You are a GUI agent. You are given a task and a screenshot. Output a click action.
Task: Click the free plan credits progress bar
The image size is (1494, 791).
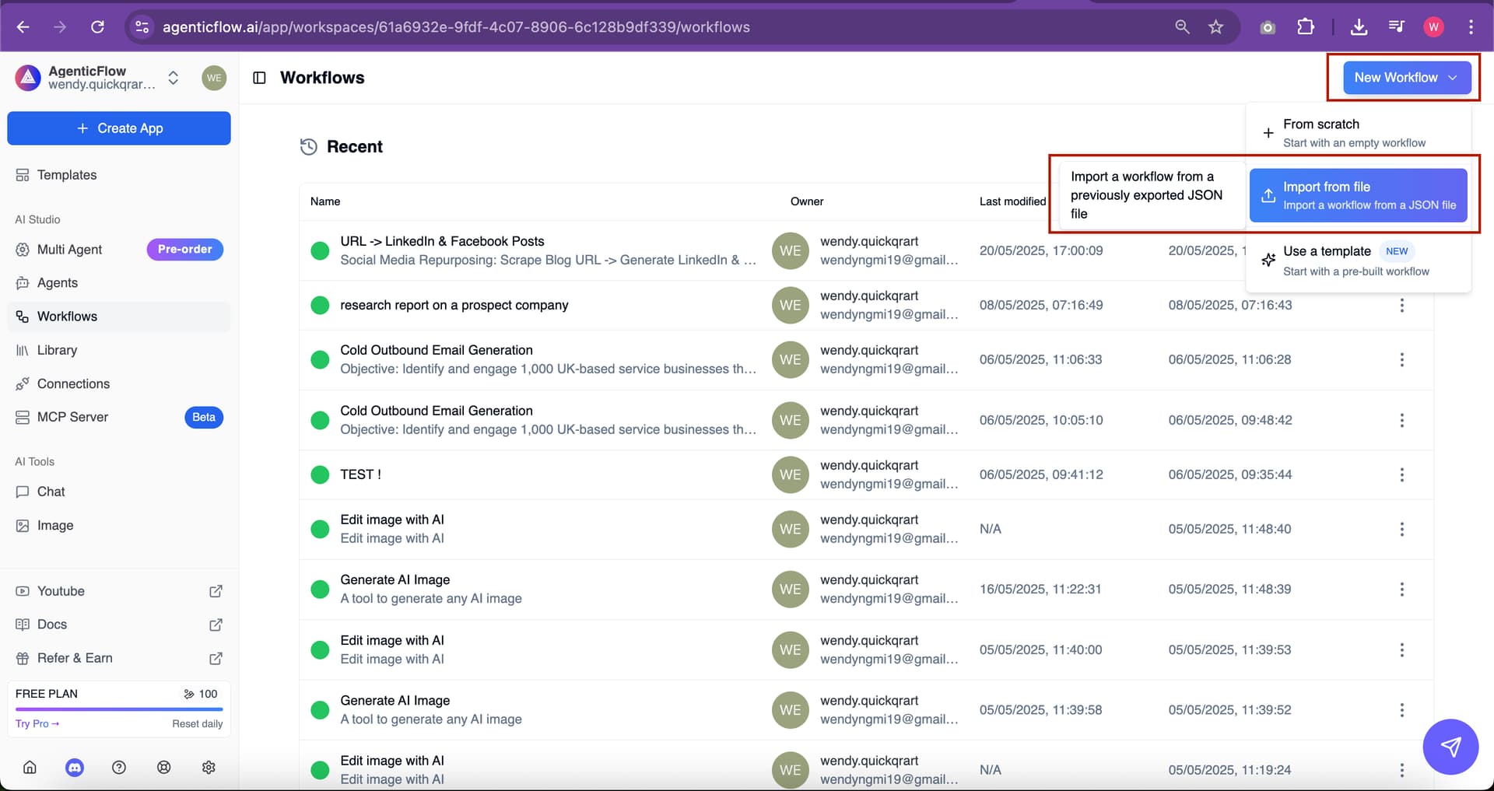coord(119,709)
